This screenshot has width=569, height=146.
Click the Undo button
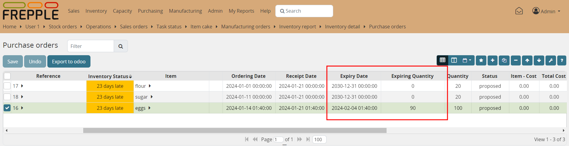point(35,61)
